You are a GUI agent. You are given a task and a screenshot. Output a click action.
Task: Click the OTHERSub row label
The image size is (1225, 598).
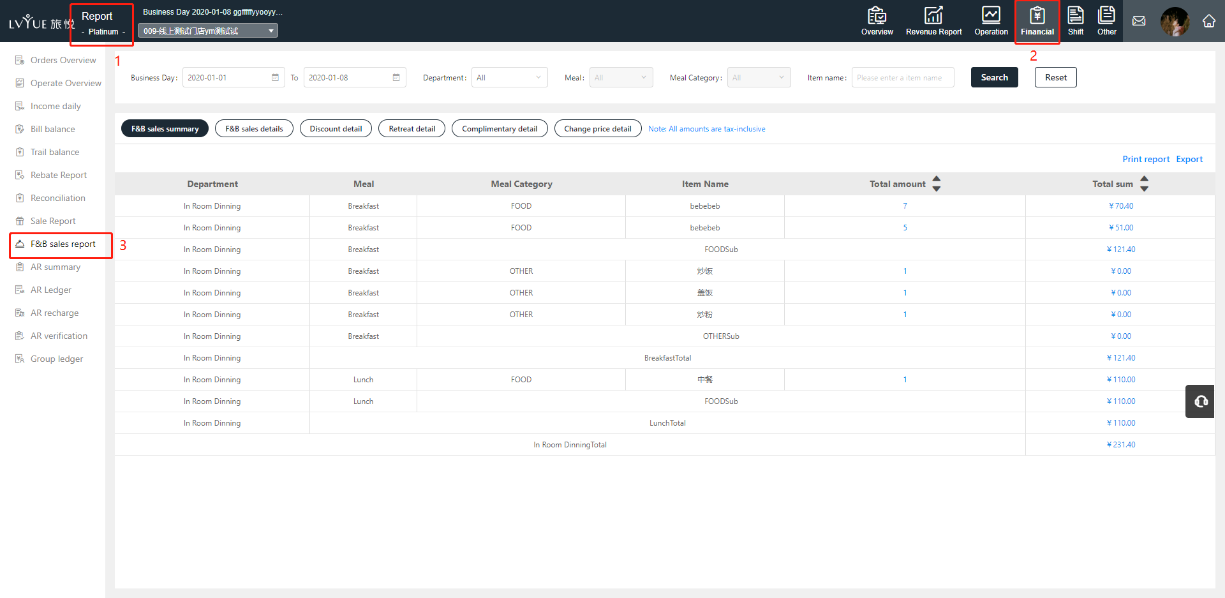click(721, 336)
